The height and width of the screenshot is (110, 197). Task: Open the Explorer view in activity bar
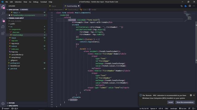tap(3, 7)
